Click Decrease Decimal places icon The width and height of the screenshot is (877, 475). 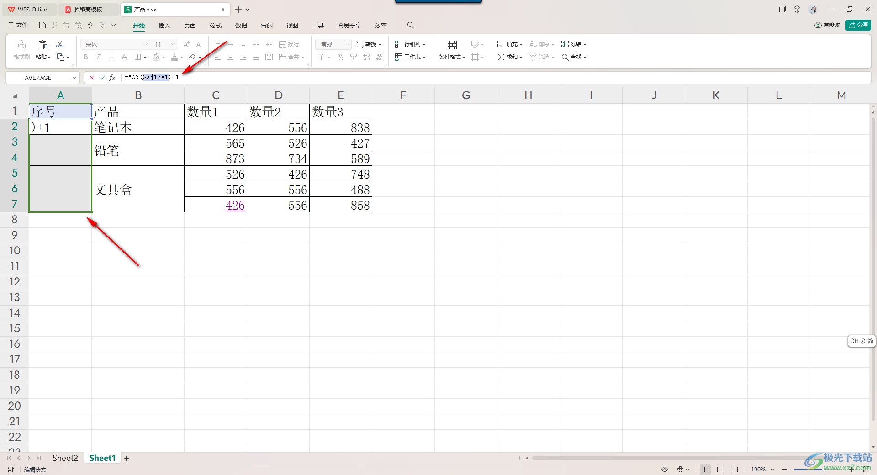380,57
